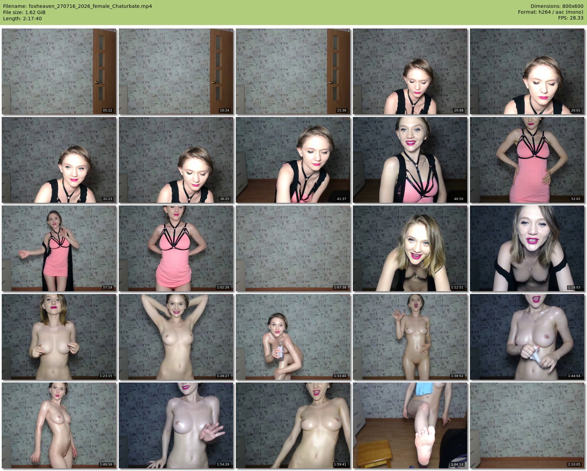Select the frame stamped 1:44:04

[527, 337]
